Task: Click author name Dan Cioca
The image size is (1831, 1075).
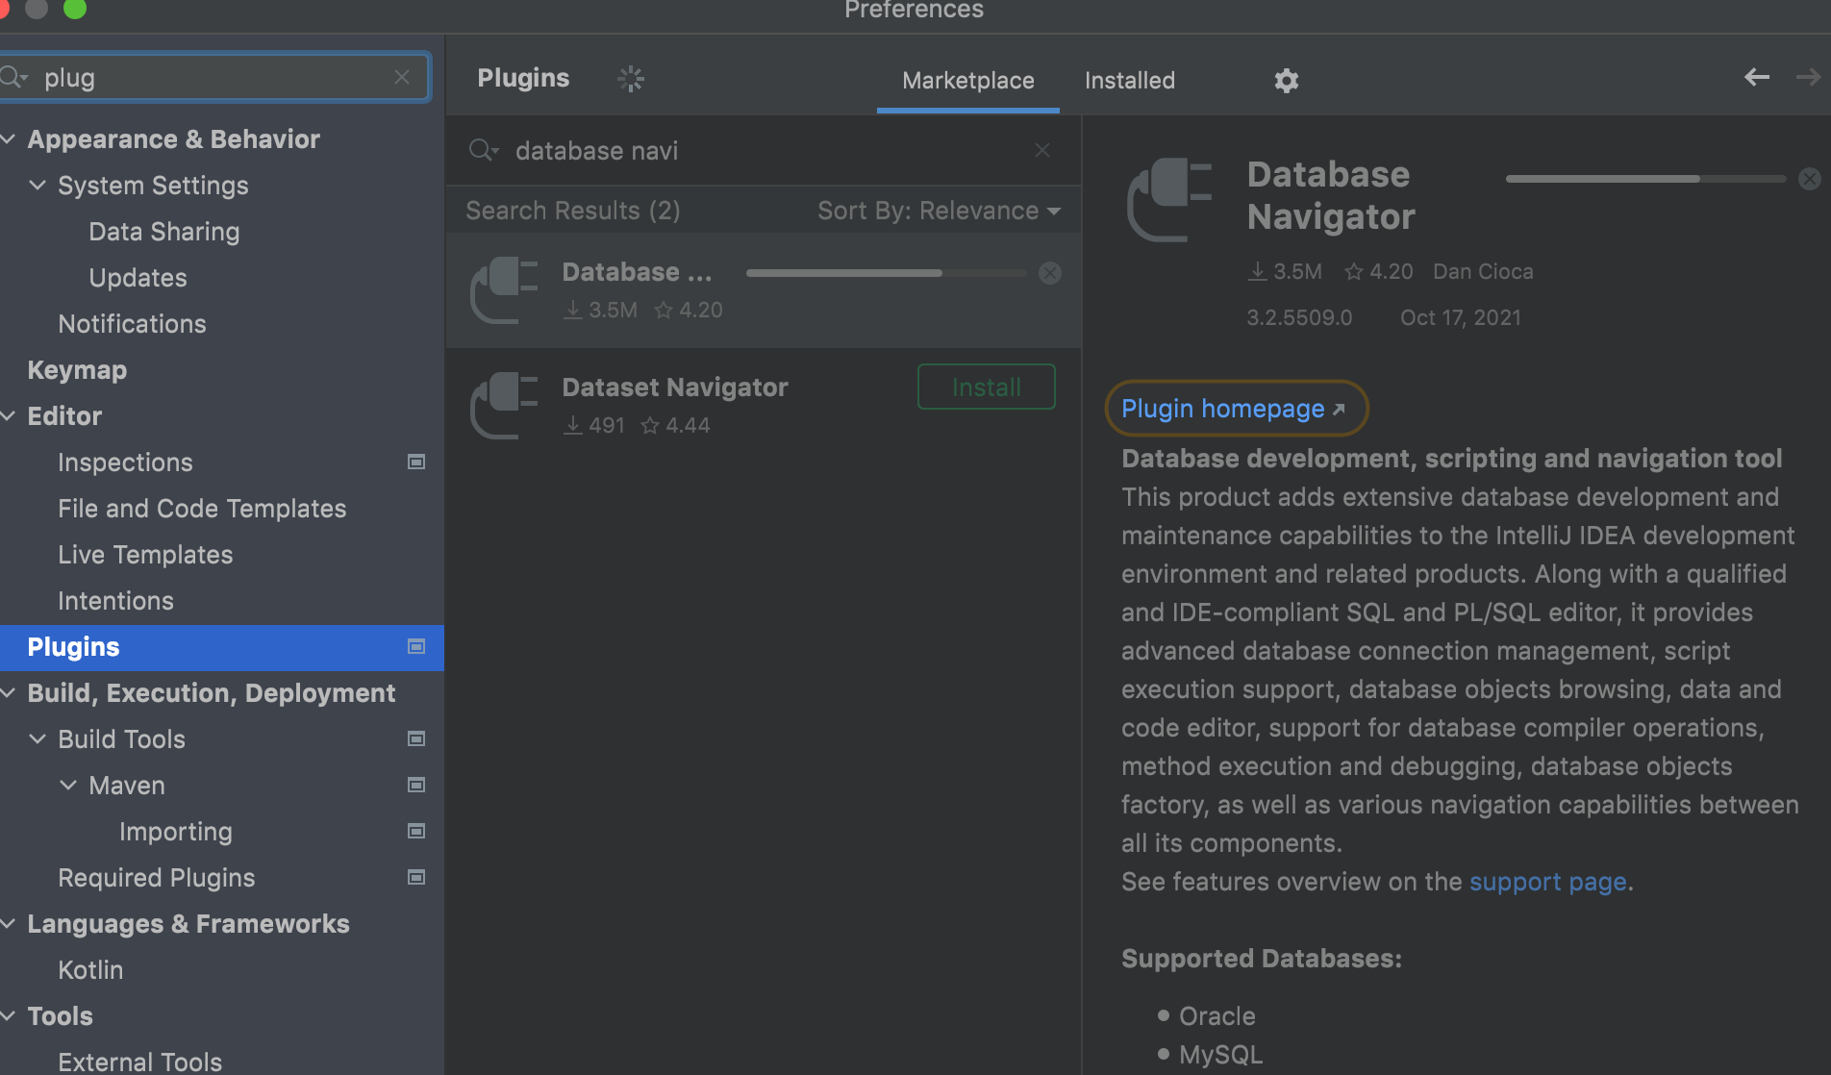Action: [1483, 272]
